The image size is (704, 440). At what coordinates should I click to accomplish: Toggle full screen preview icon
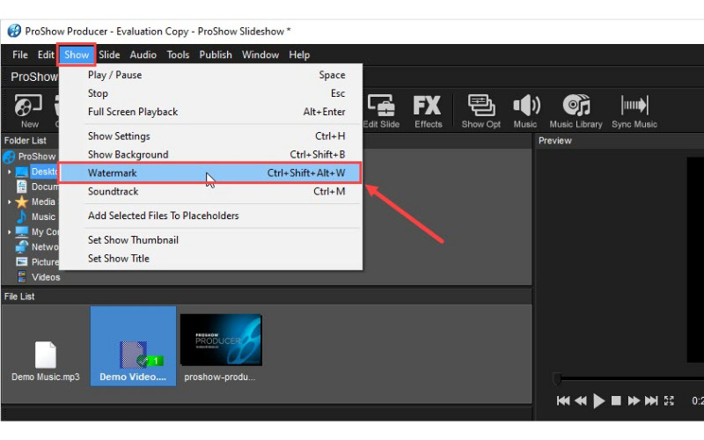pos(669,400)
